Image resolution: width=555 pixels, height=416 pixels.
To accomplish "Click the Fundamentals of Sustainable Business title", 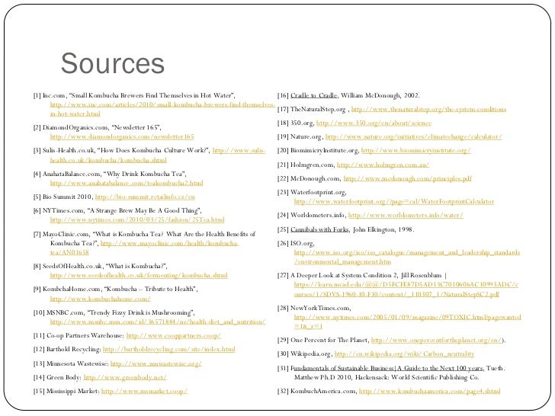I will [x=387, y=368].
